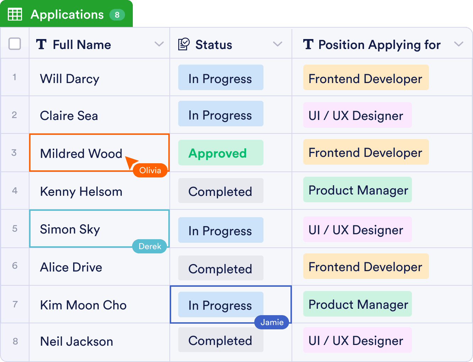Click the text type icon for Position Applying for
Image resolution: width=473 pixels, height=362 pixels.
click(308, 44)
